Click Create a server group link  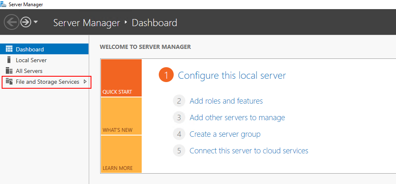225,134
